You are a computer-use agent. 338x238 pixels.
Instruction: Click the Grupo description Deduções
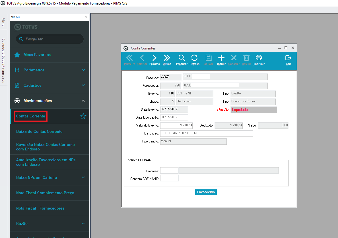[195, 102]
